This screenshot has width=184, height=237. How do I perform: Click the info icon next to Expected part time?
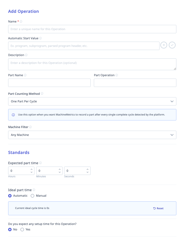tap(40, 163)
